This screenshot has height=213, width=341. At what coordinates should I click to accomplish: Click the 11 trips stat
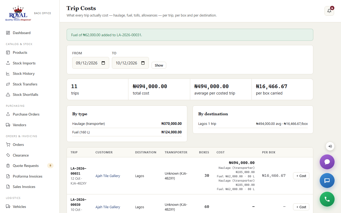tap(98, 89)
